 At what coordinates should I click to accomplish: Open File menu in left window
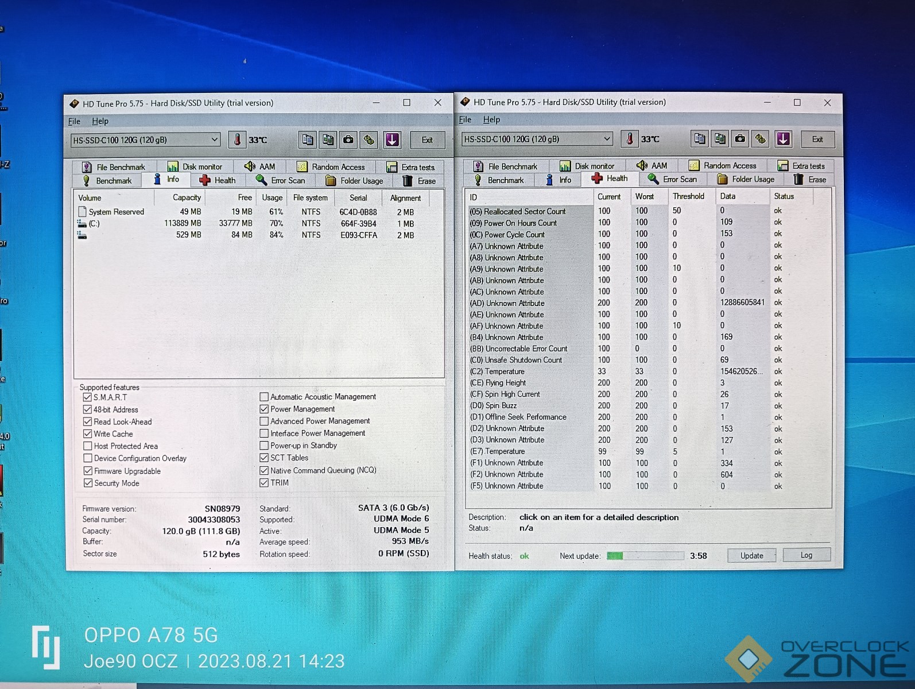click(x=74, y=121)
